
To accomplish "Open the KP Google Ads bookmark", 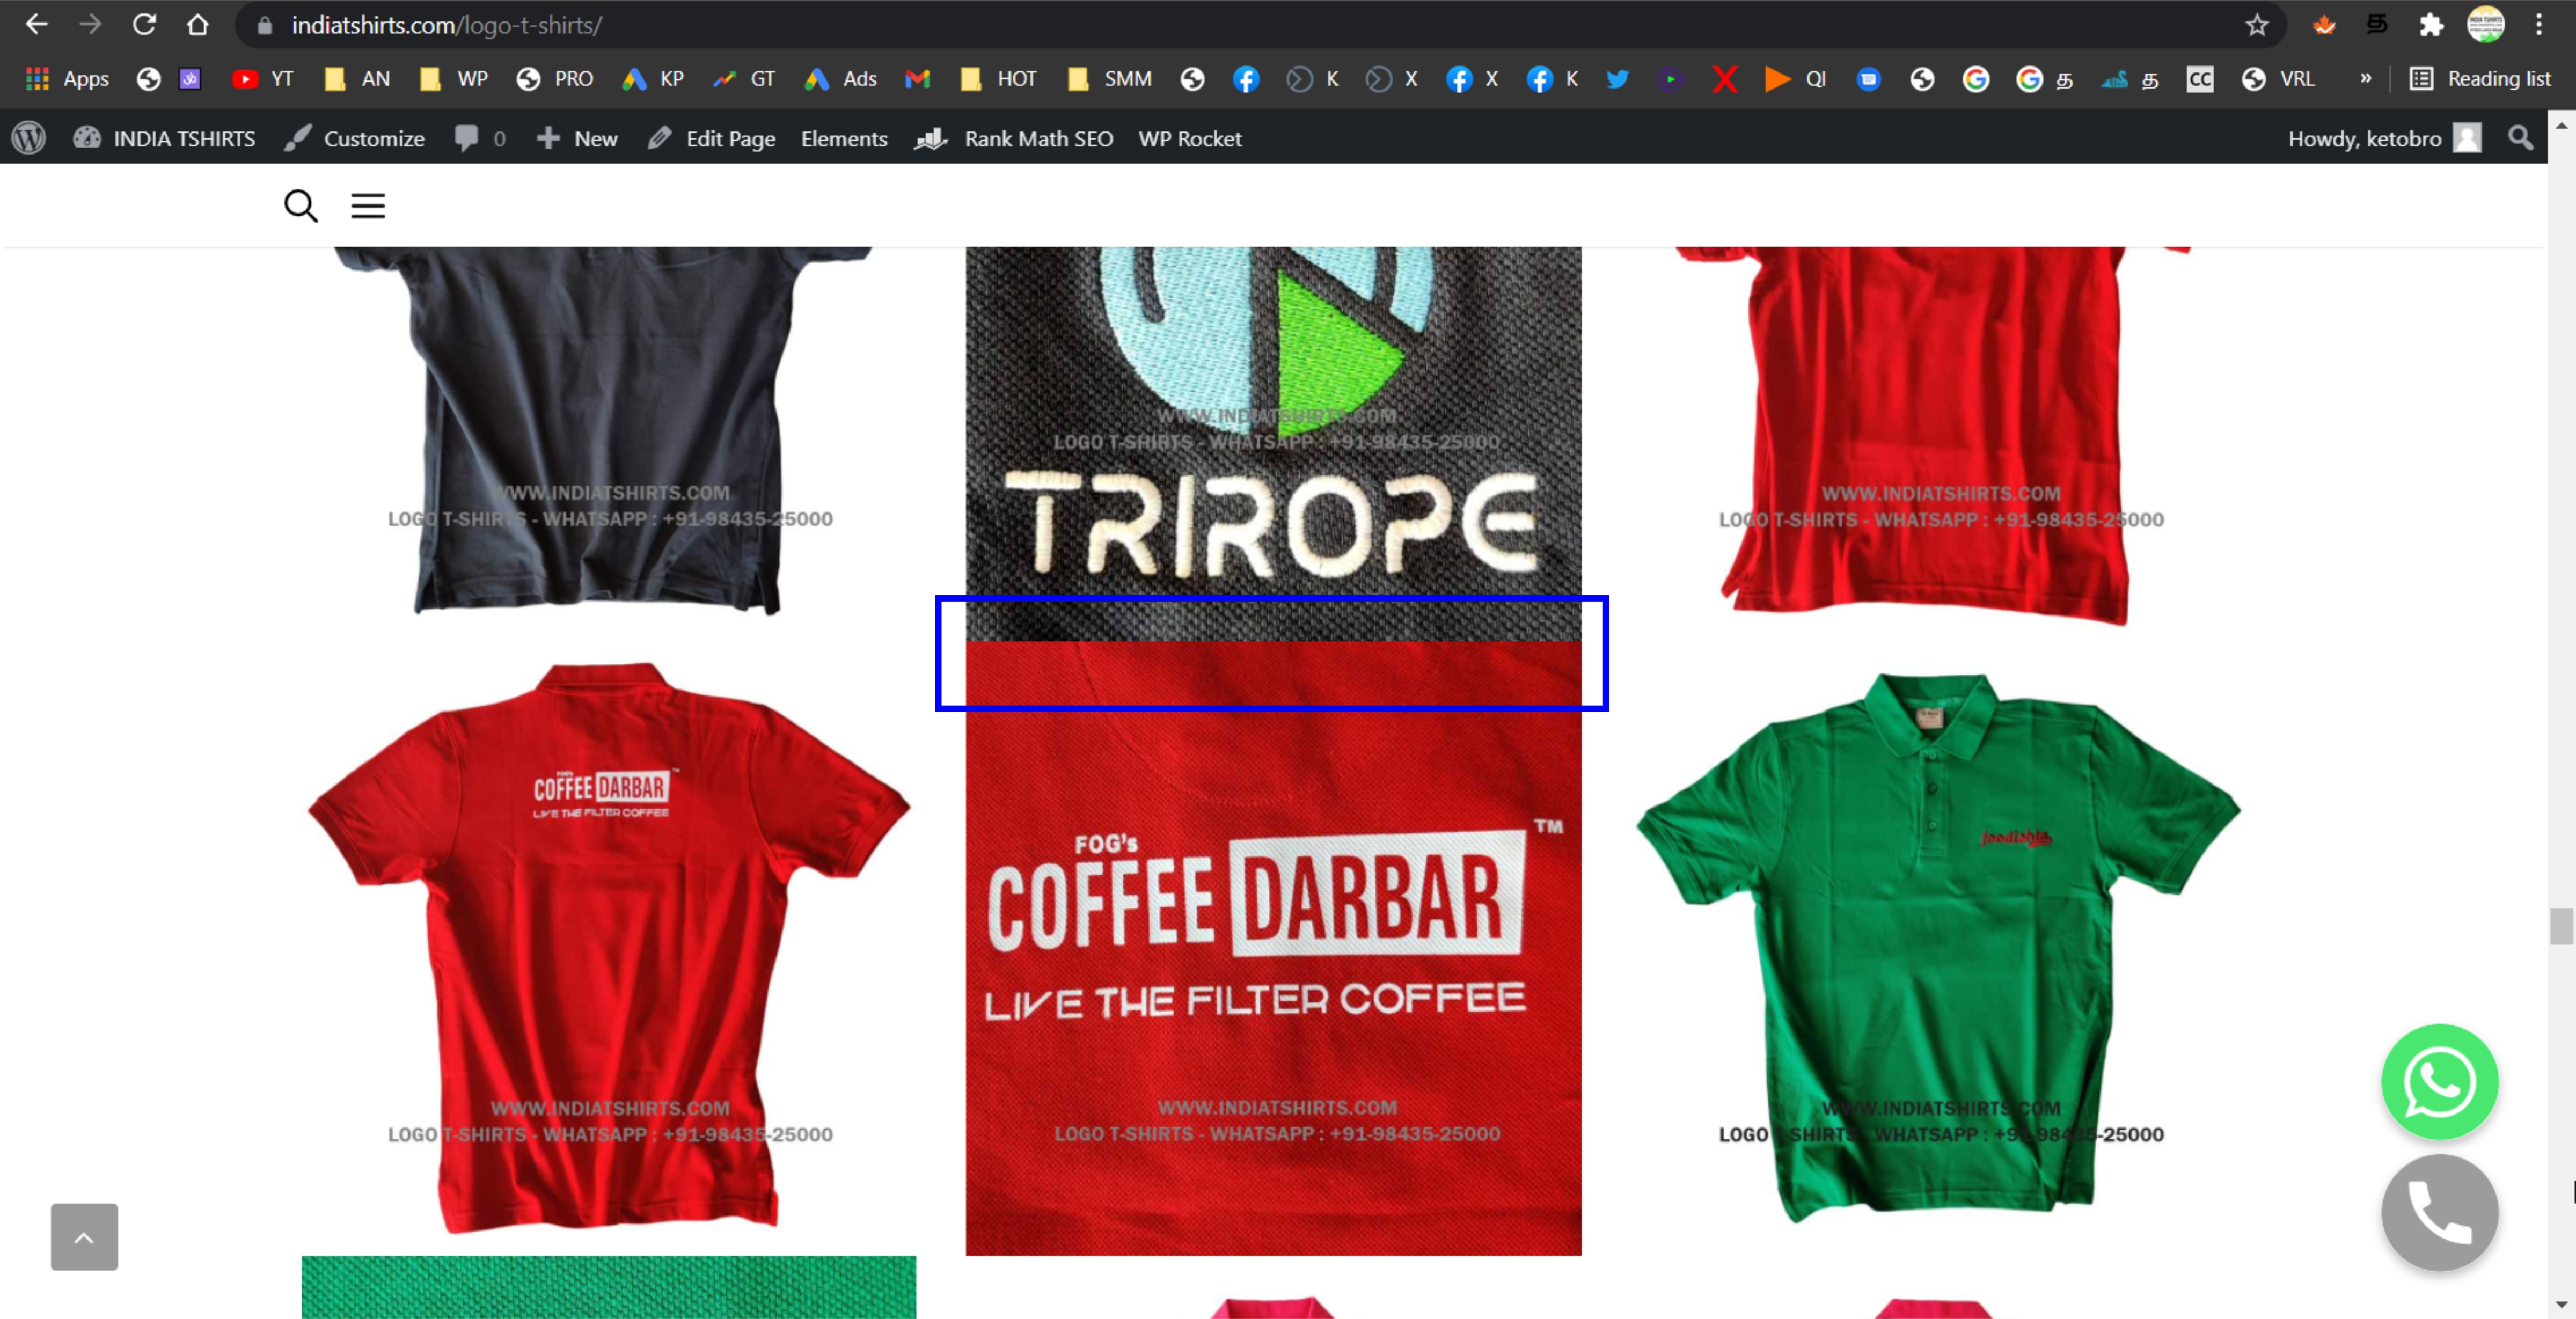I will [653, 79].
